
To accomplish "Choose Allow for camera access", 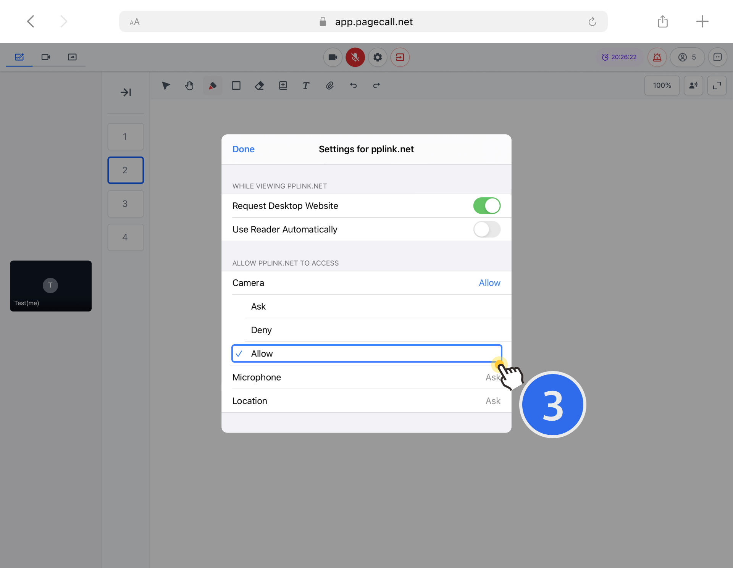I will (x=366, y=353).
